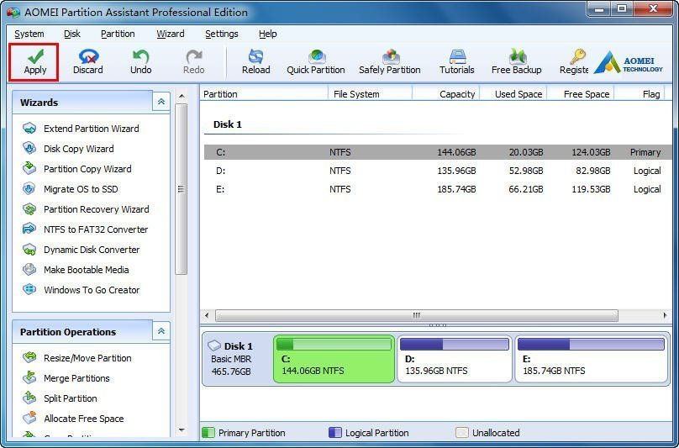Sort by the Capacity column header
The image size is (679, 448).
(445, 94)
